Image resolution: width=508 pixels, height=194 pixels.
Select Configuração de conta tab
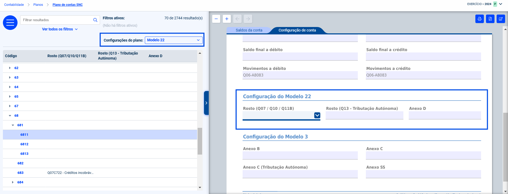297,30
